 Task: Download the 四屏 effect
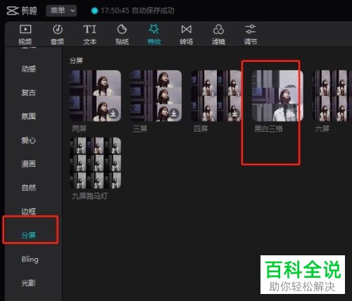coord(234,113)
